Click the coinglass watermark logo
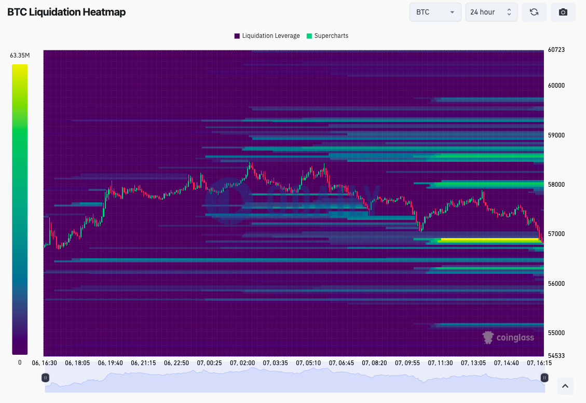Screen dimensions: 586x403 pos(508,337)
